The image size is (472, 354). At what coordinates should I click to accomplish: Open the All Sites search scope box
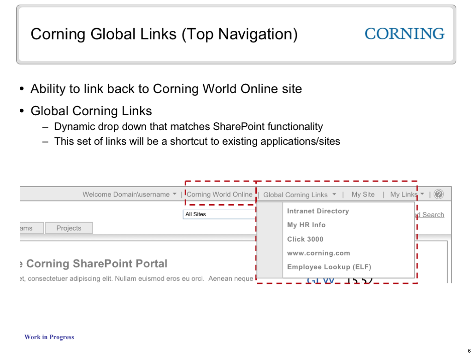click(x=219, y=214)
